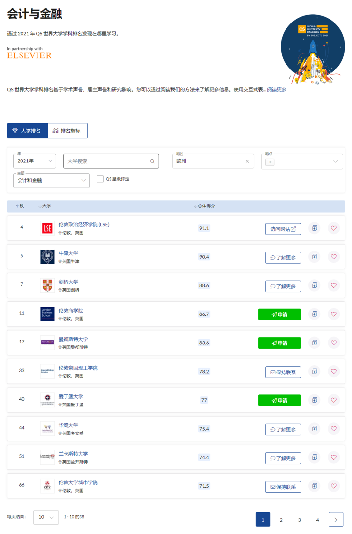
Task: Add 伦敦商学院 to comparison list
Action: 315,314
